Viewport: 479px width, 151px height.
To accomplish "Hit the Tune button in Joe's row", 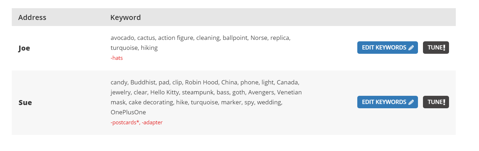I will [x=435, y=48].
